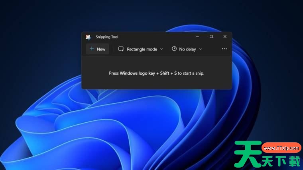Minimize the Snipping Tool window

(197, 37)
